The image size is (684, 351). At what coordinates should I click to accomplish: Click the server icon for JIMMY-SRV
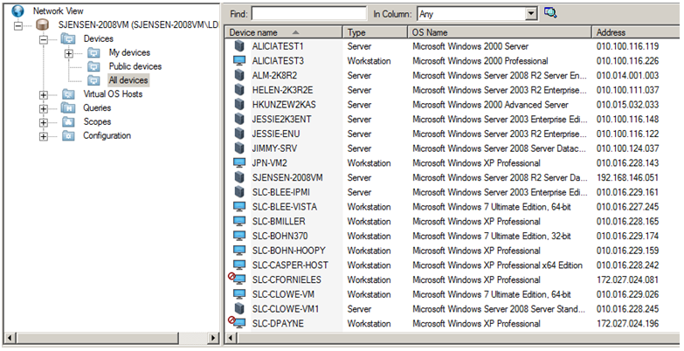(x=239, y=148)
